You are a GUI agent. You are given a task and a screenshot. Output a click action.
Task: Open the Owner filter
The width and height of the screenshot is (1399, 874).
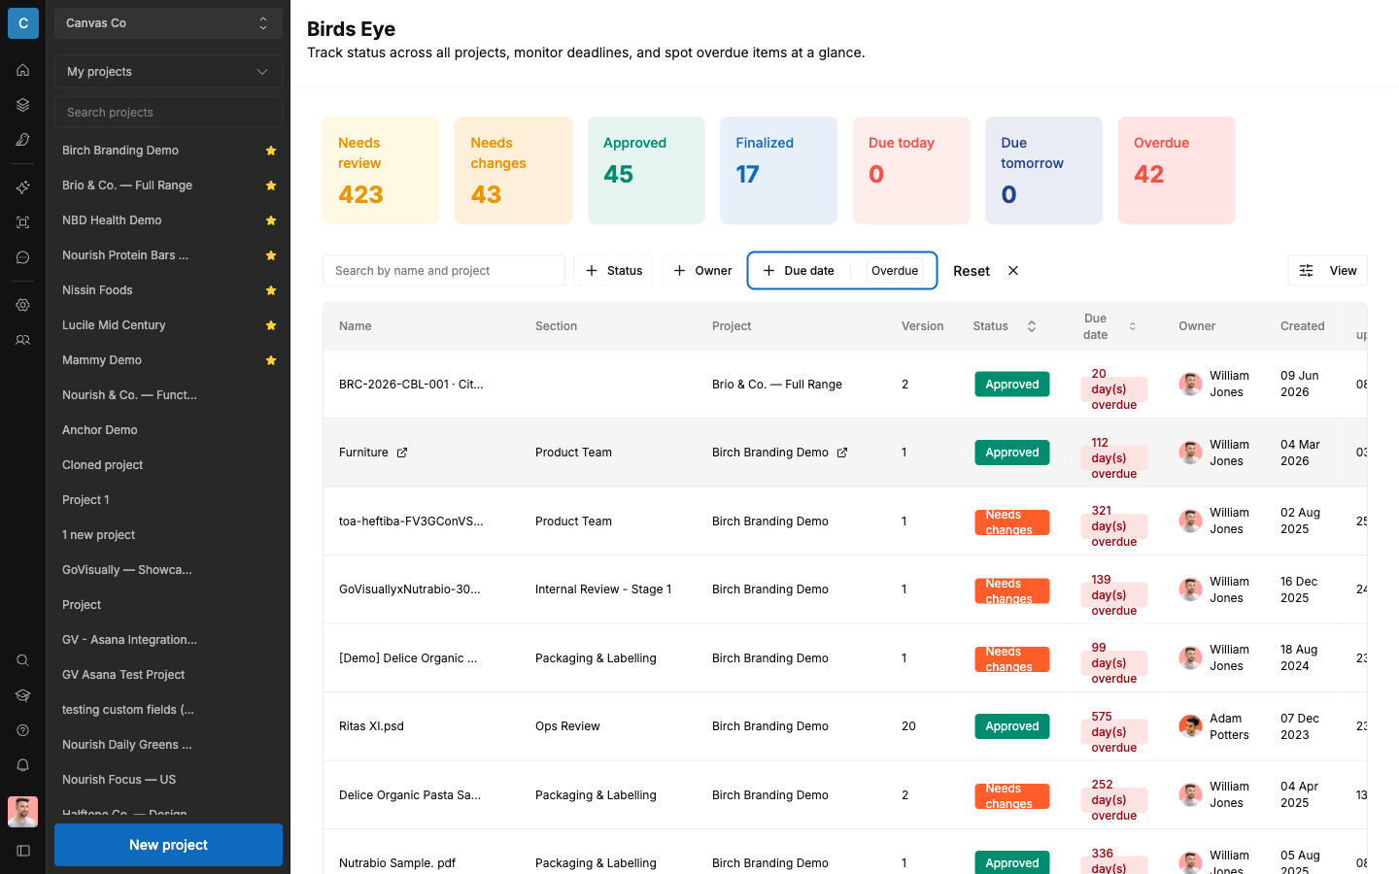[x=702, y=271]
